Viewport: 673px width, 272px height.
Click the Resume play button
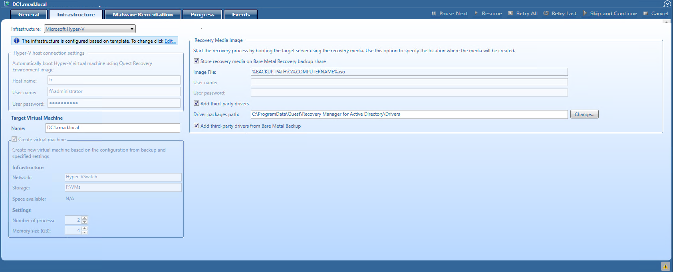click(x=488, y=14)
